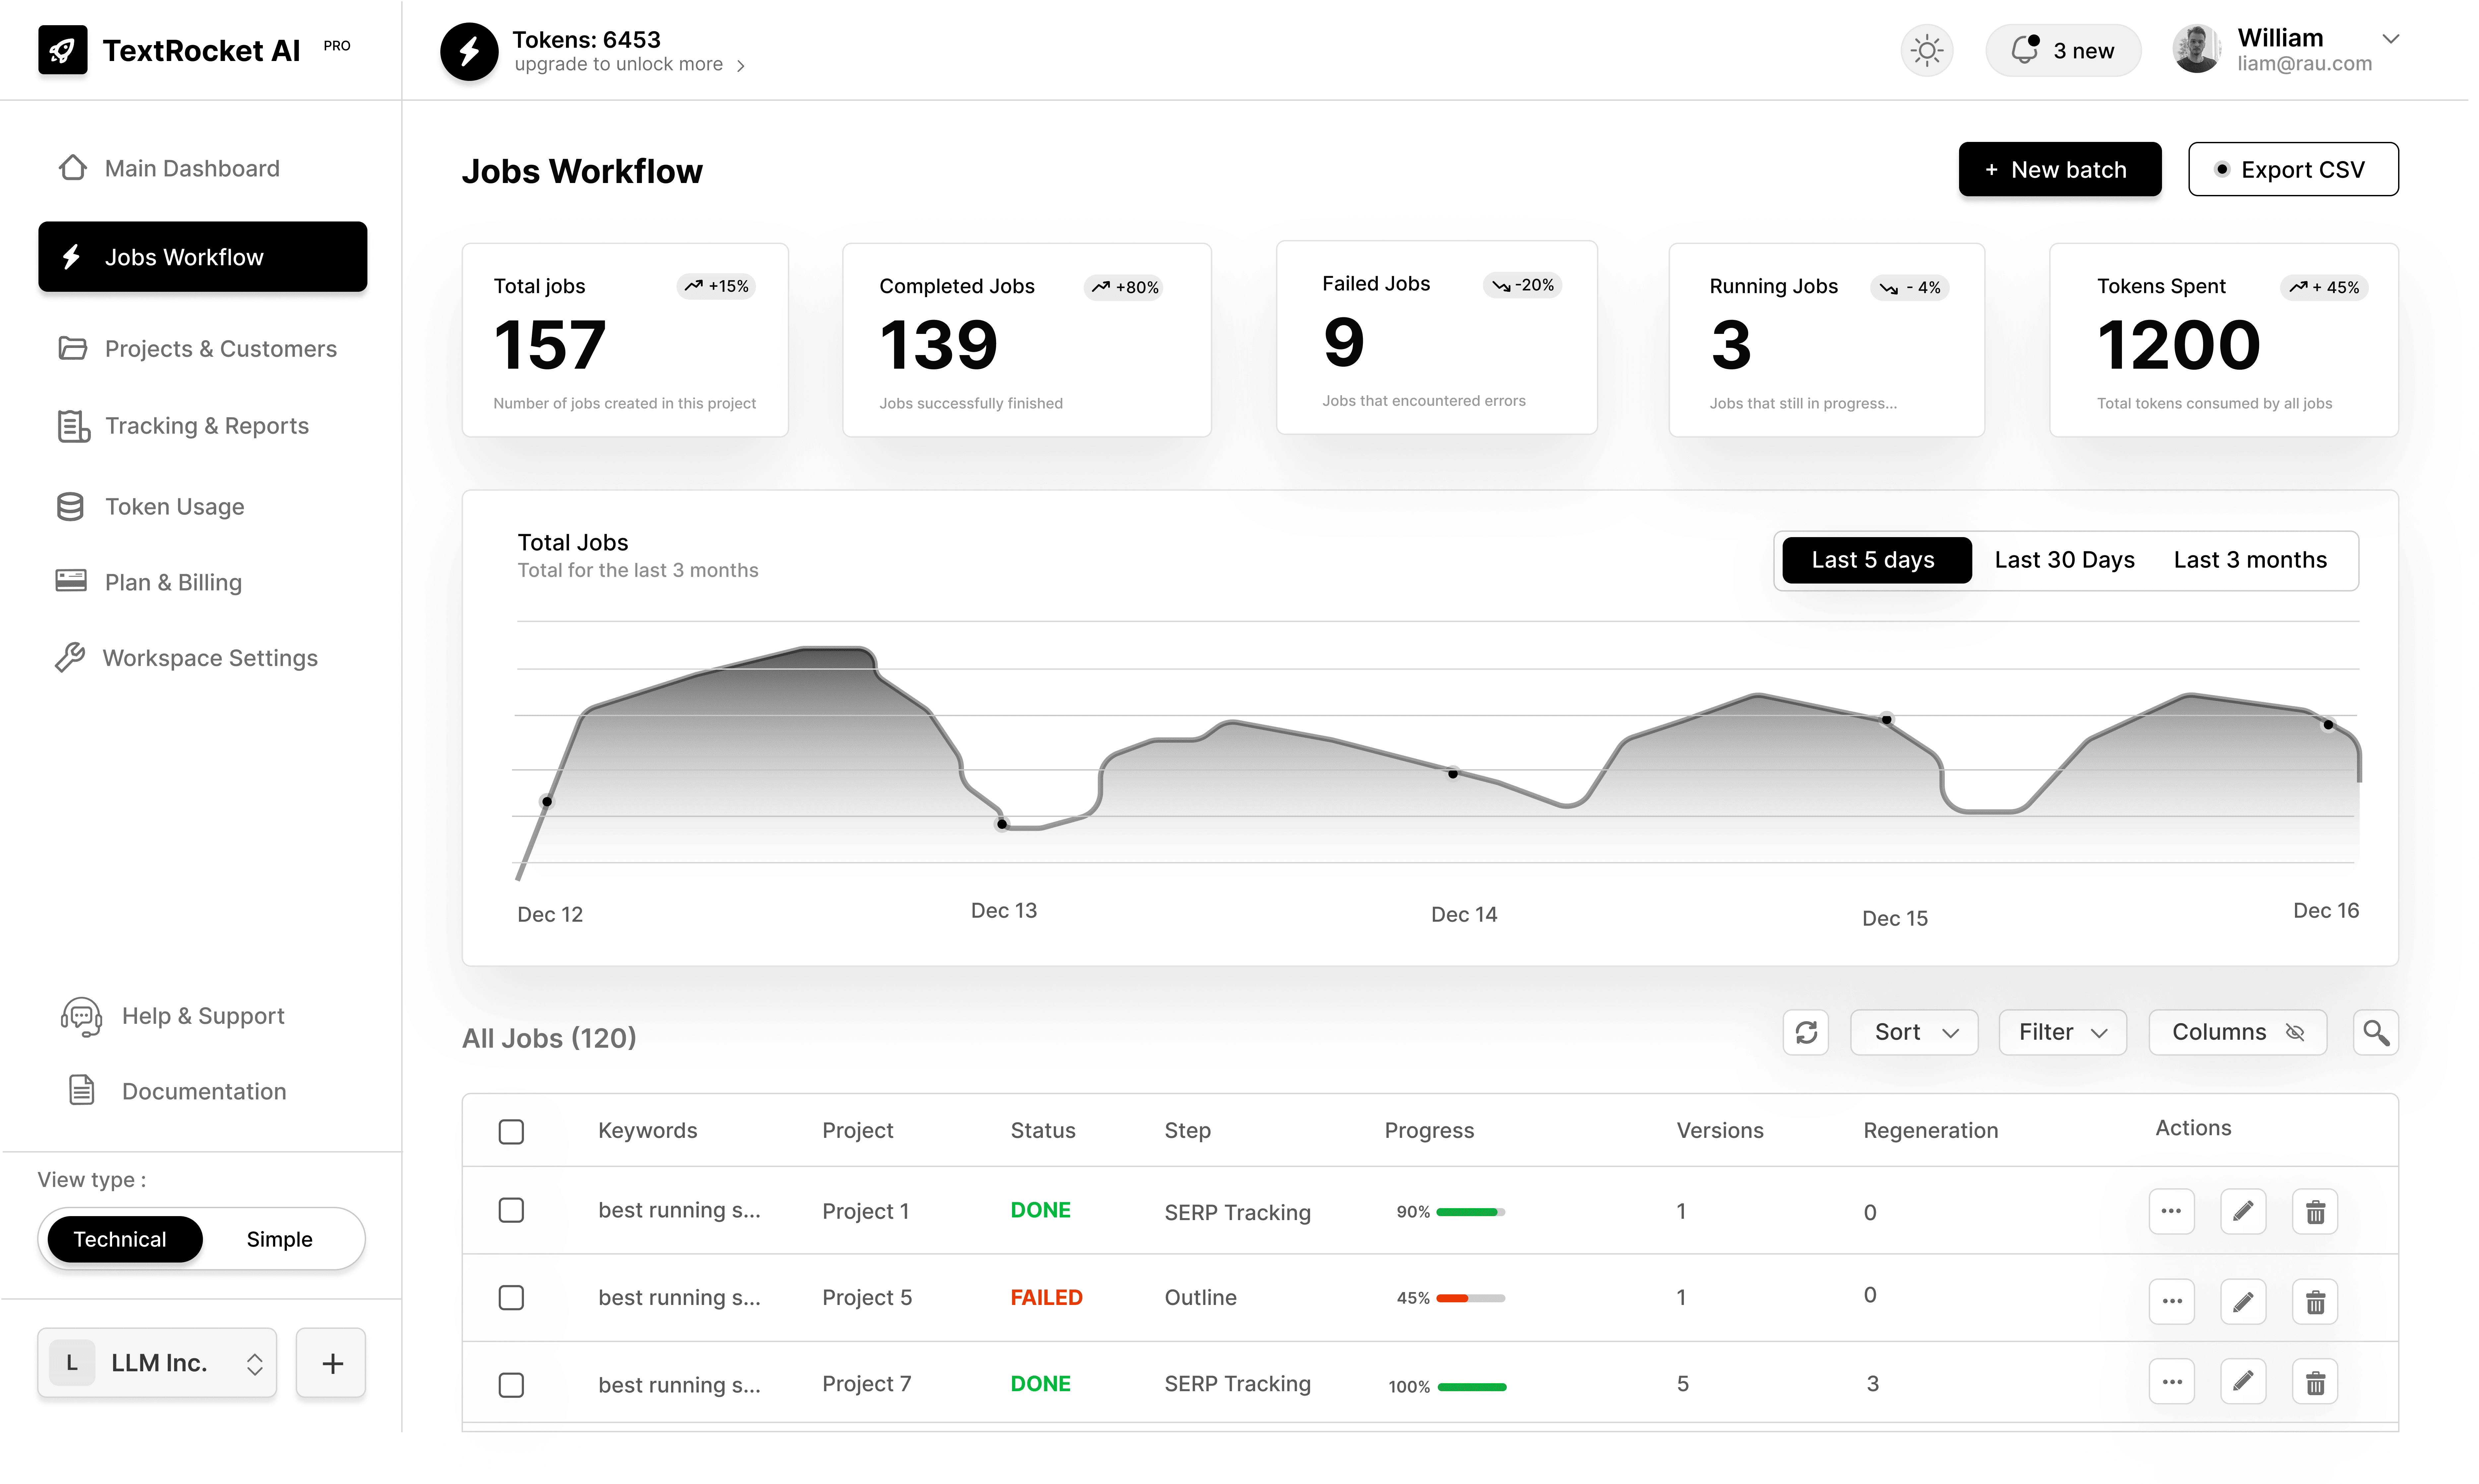Open the Sort dropdown
2479x1484 pixels.
coord(1914,1032)
